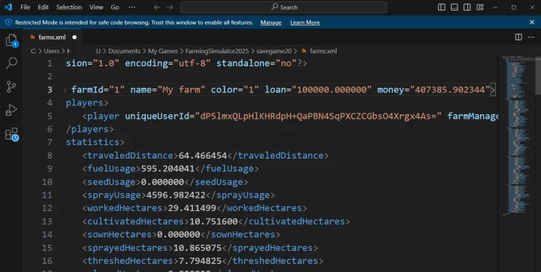This screenshot has height=272, width=541.
Task: Click the threshedHectares value 7.794825
Action: (x=200, y=261)
